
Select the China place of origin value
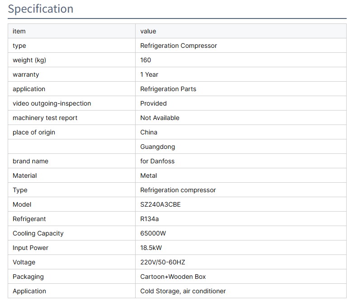(x=149, y=132)
